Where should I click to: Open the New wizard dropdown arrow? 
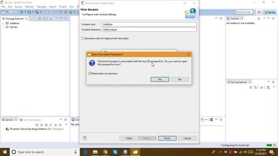[7, 12]
